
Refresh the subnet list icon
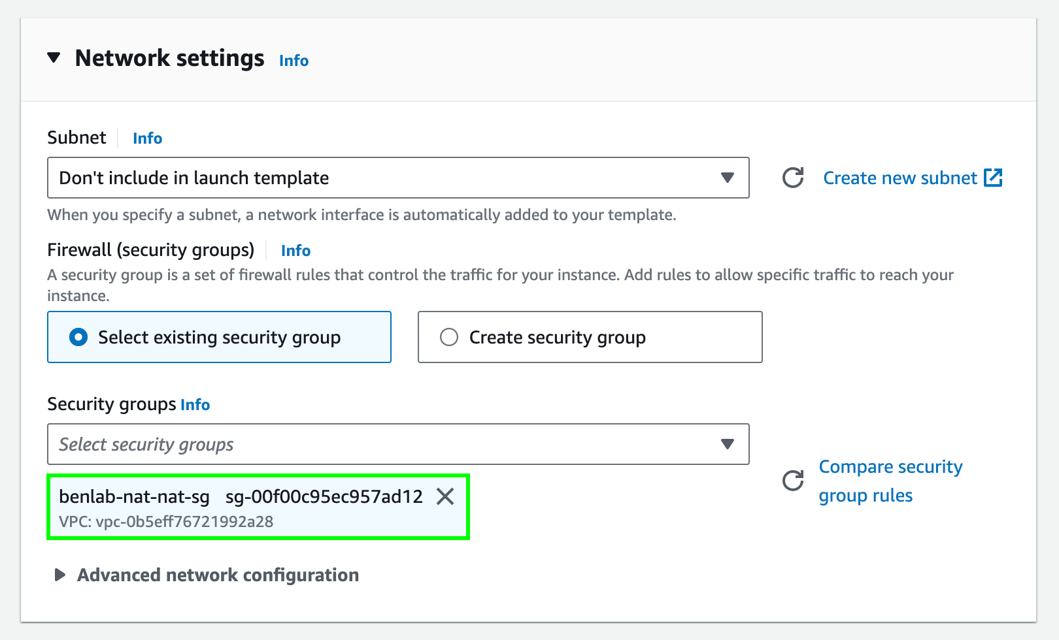[x=793, y=178]
